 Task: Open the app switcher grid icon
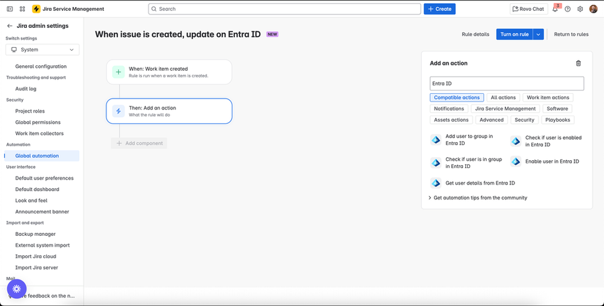[22, 9]
